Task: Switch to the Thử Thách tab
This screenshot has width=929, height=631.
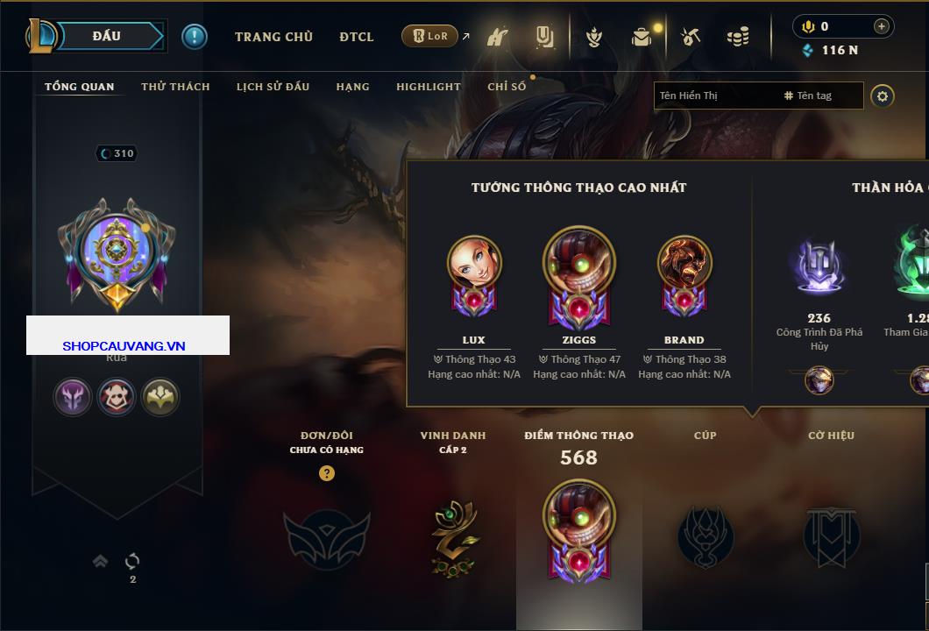Action: pyautogui.click(x=175, y=87)
